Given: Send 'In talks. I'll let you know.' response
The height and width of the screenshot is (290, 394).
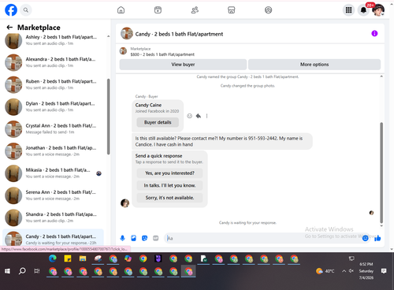Looking at the screenshot, I should pos(169,185).
